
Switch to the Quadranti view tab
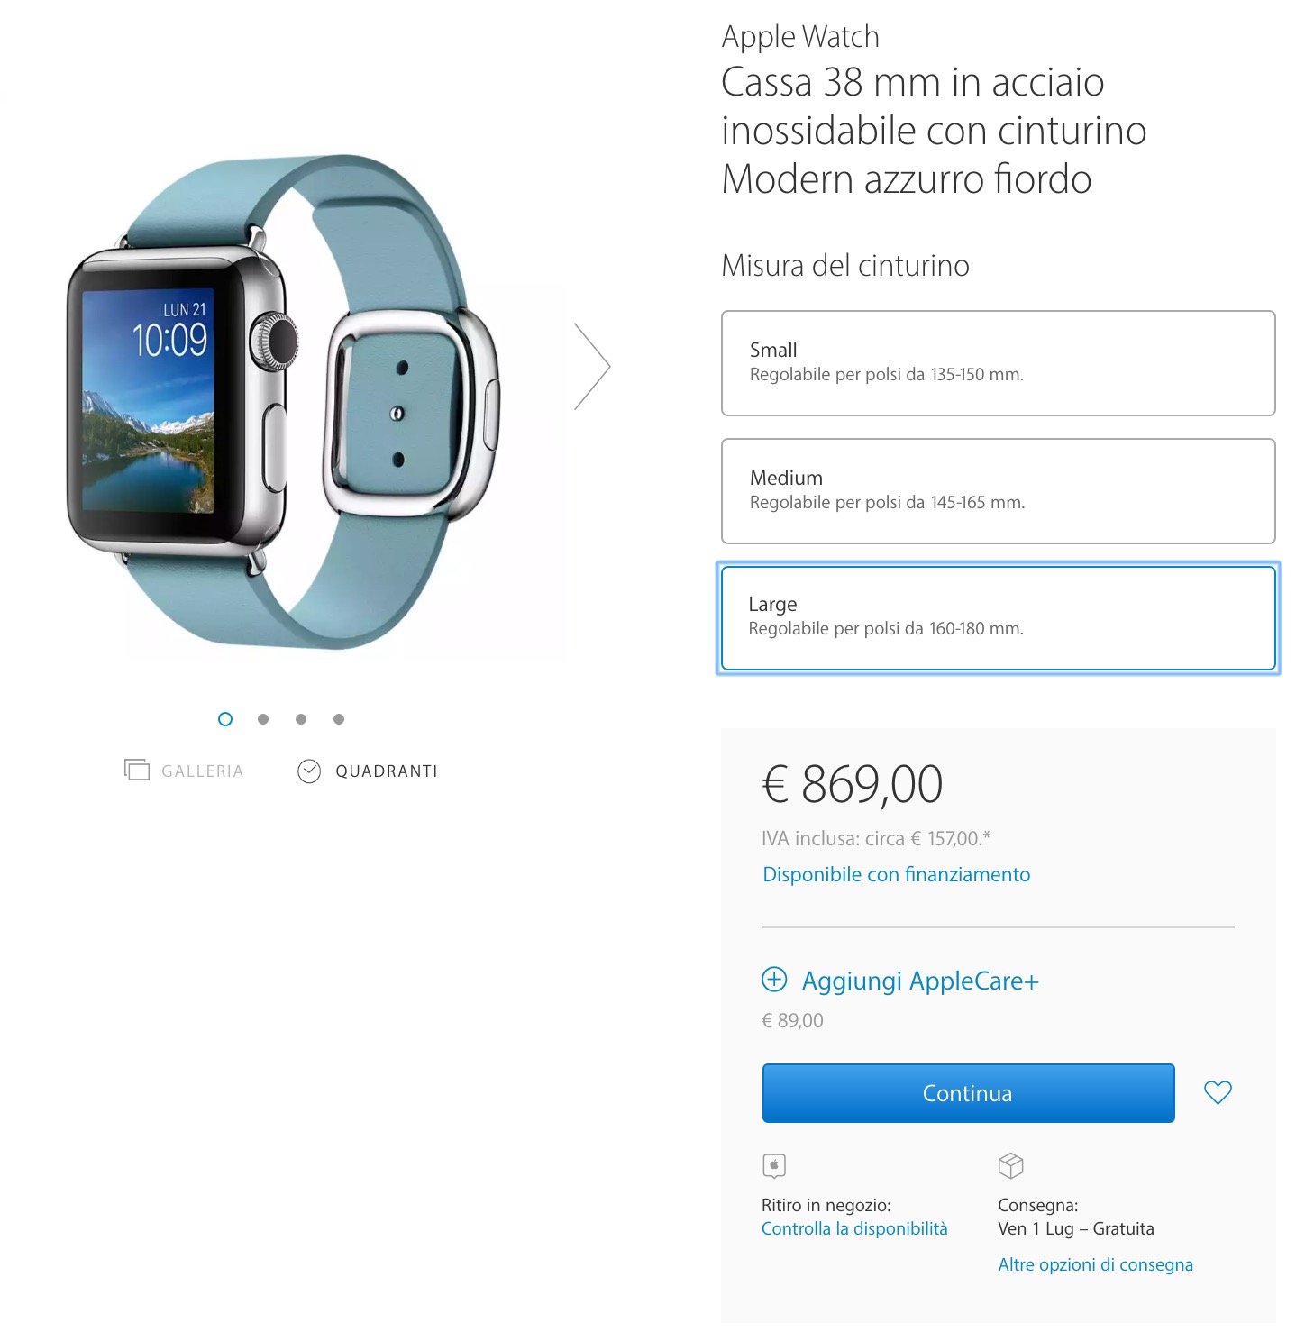[x=368, y=771]
